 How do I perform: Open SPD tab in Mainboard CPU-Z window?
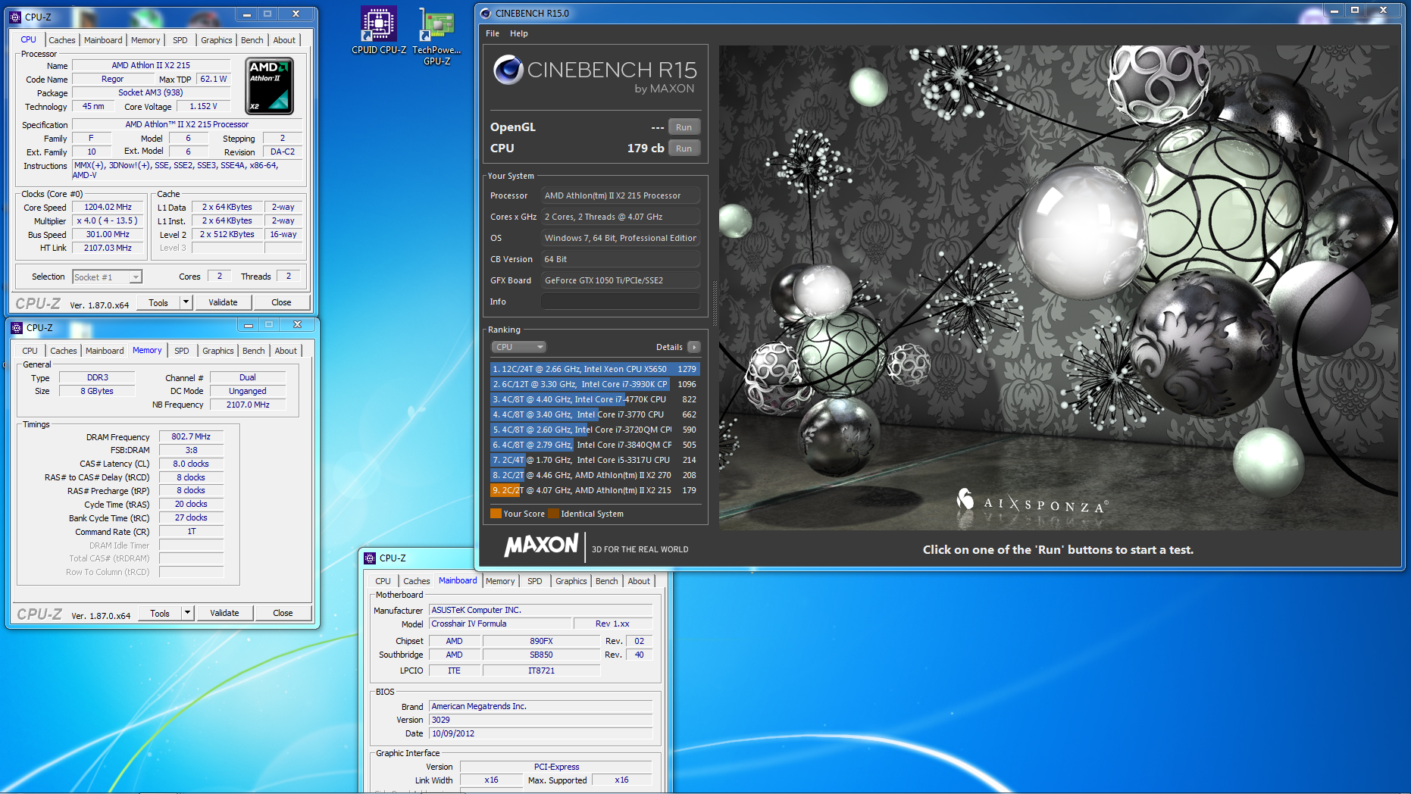(535, 581)
